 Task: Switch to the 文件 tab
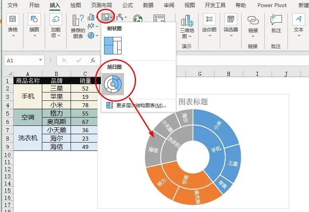click(x=13, y=5)
